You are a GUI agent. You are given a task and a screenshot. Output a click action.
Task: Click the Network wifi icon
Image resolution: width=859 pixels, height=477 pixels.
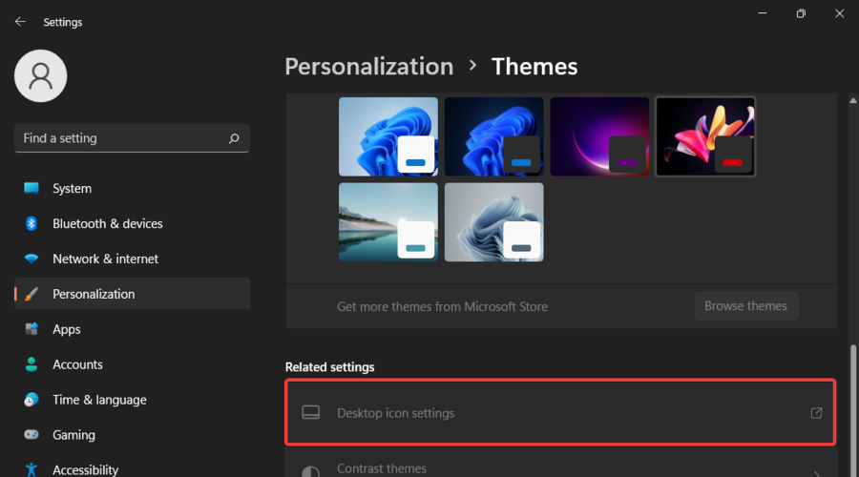coord(31,259)
